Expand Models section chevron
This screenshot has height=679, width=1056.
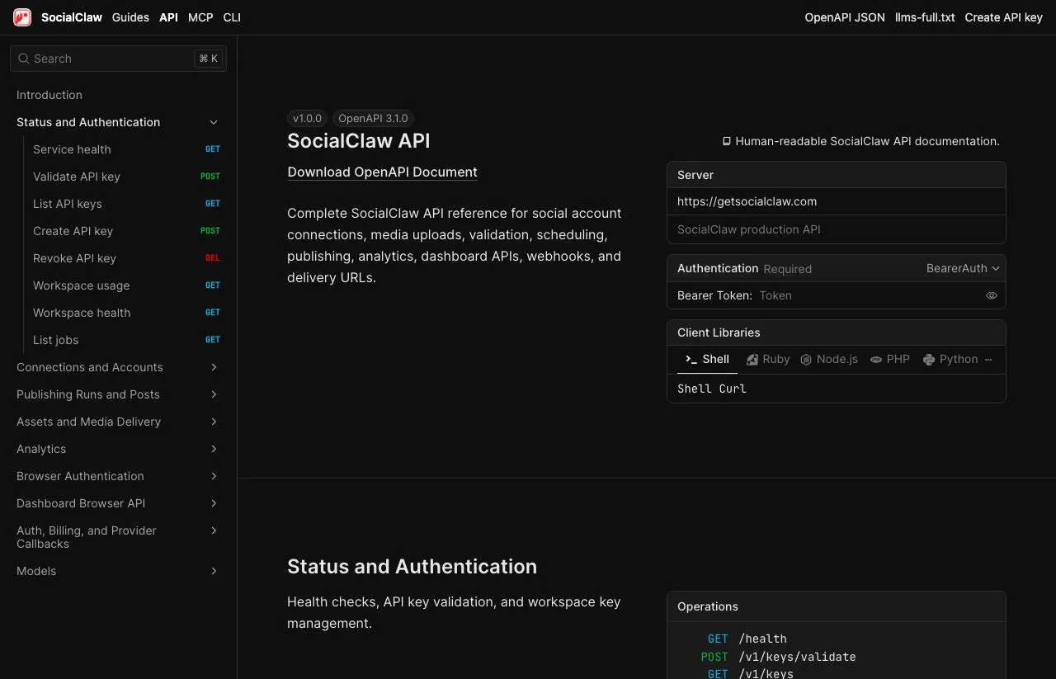214,571
